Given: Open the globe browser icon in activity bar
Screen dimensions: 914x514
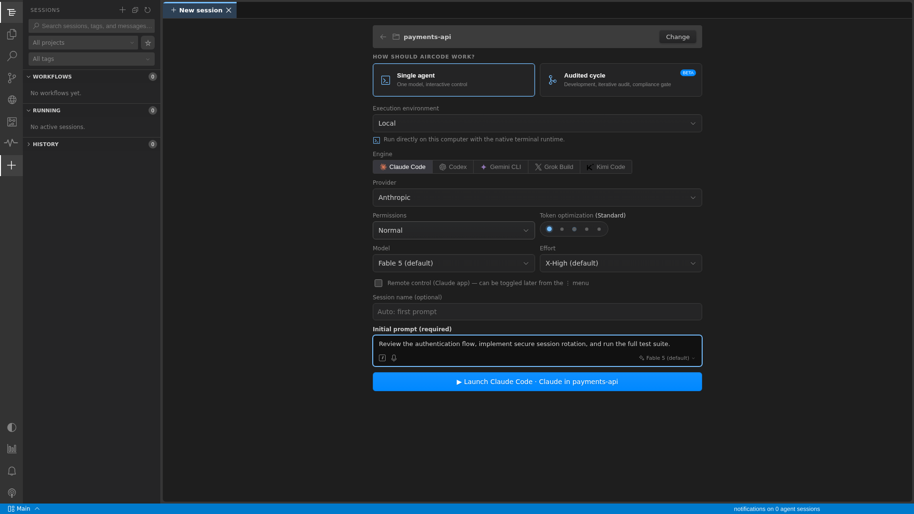Looking at the screenshot, I should point(11,100).
